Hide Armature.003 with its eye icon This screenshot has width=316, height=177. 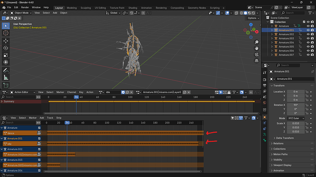[x=308, y=38]
